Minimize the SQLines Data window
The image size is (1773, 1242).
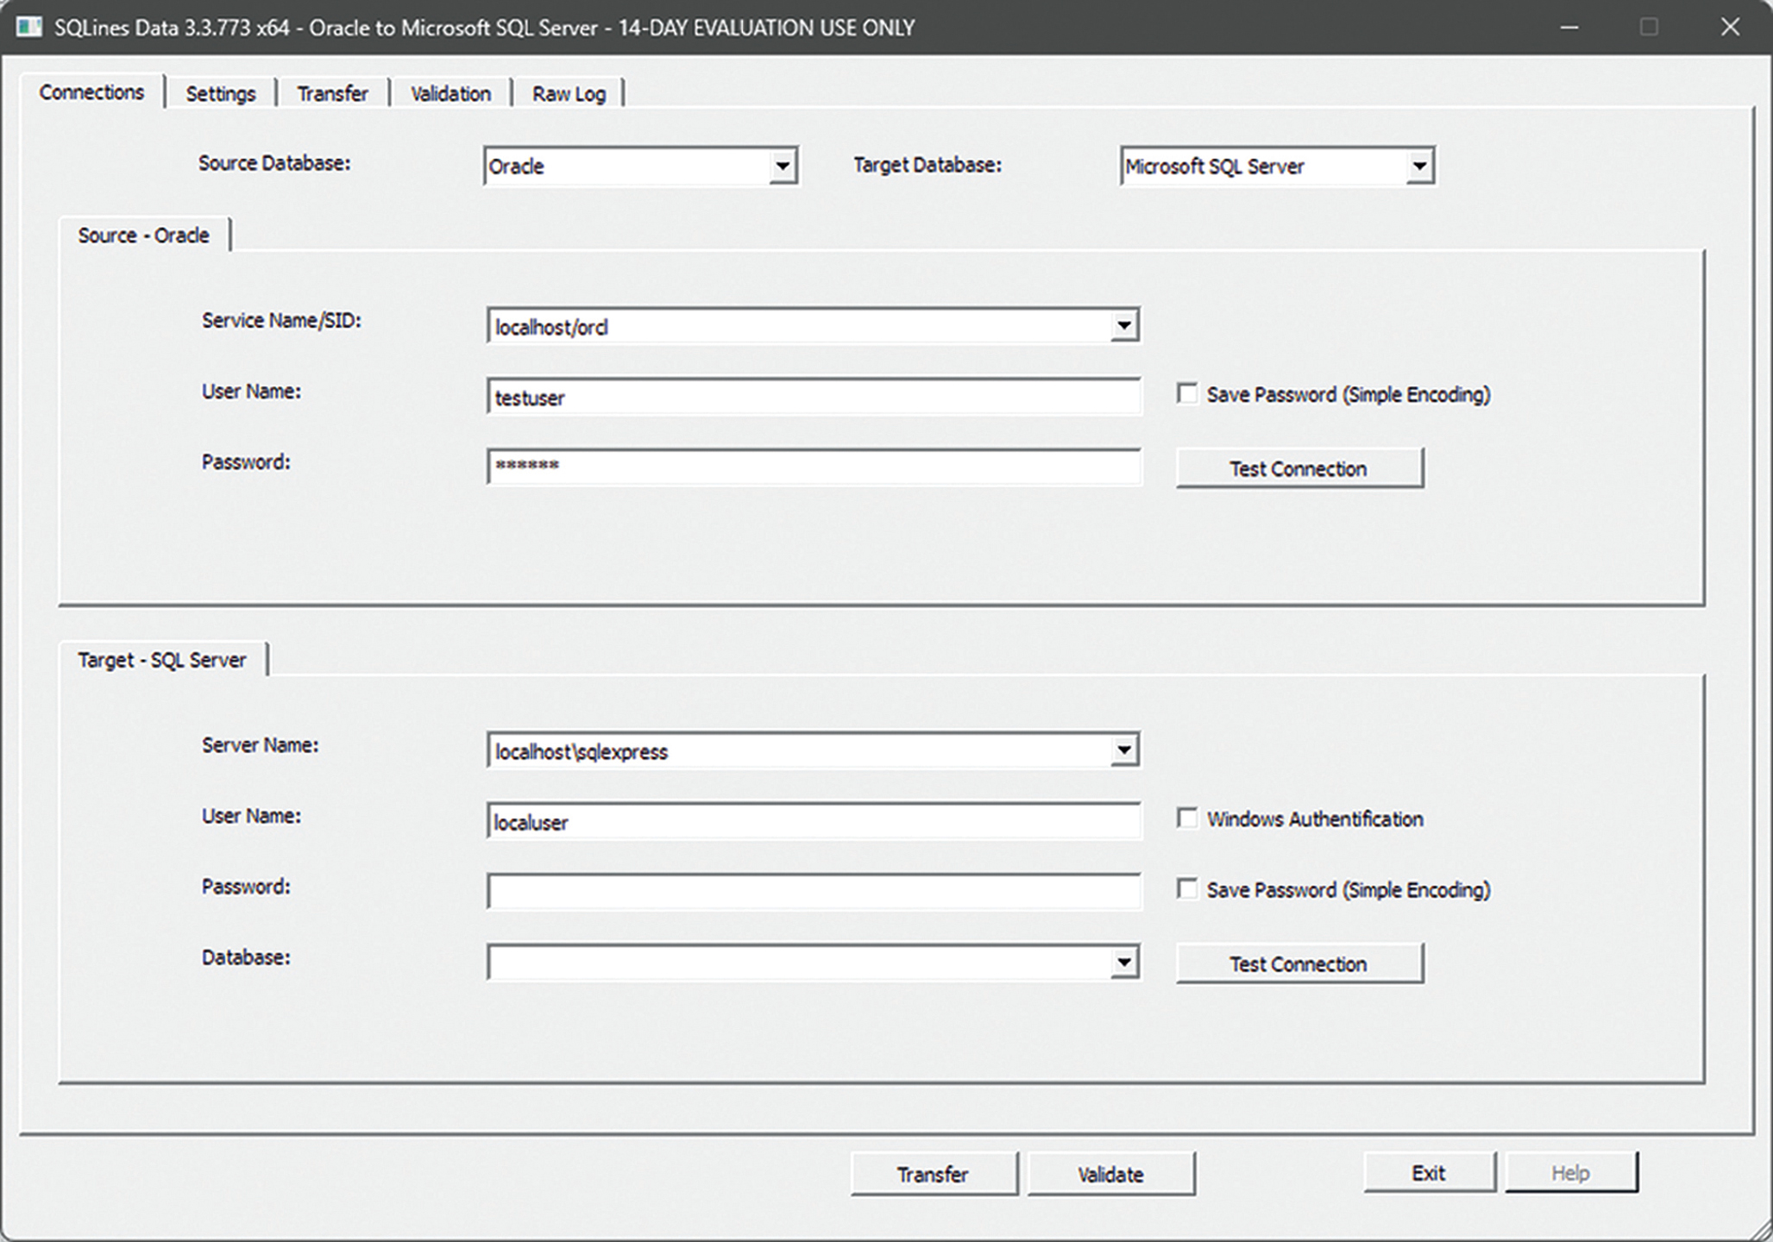1569,27
